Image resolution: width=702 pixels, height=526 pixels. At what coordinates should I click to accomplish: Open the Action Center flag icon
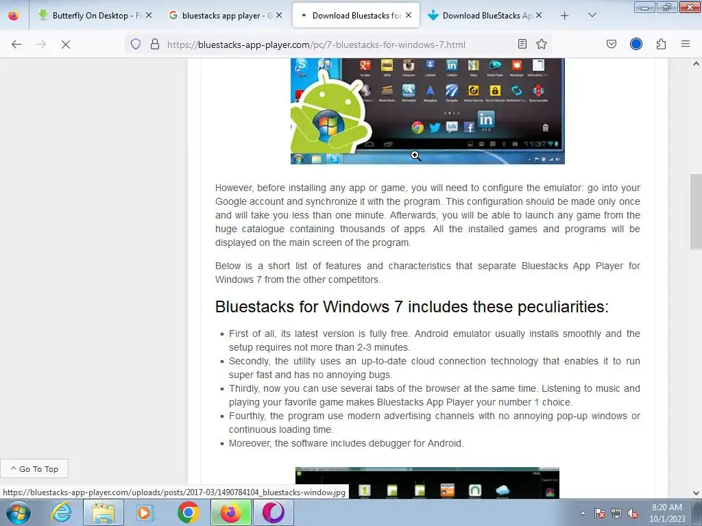coord(600,514)
